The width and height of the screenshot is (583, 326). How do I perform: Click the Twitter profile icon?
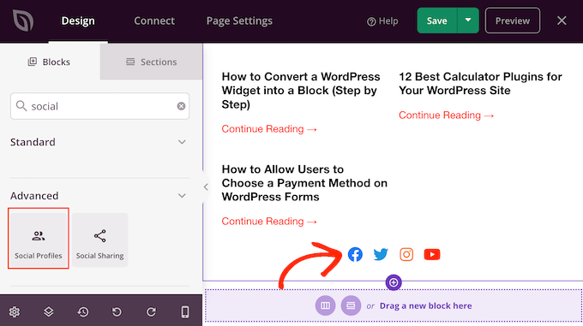(381, 254)
